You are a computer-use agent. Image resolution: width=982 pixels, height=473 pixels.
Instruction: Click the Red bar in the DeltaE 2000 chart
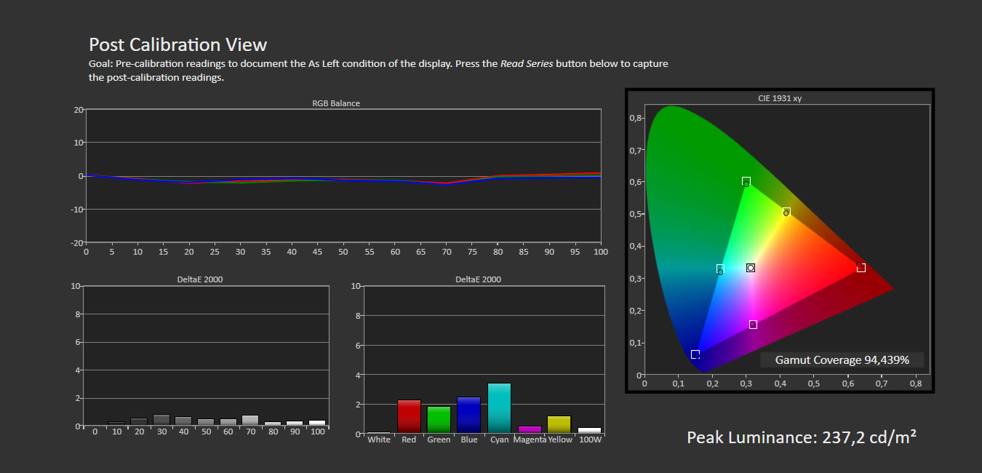409,415
